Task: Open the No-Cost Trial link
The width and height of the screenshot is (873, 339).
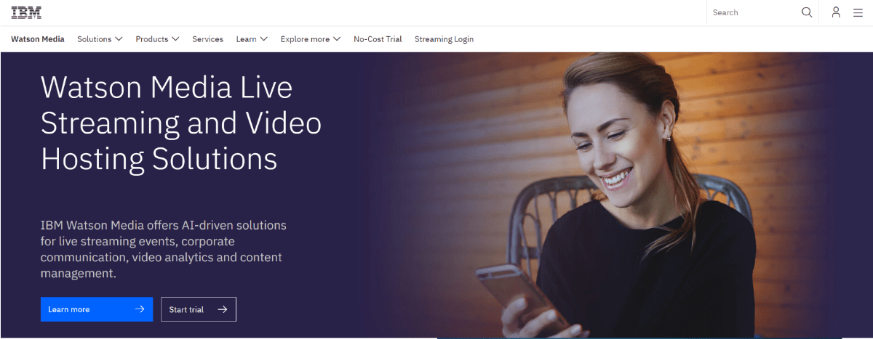Action: 378,39
